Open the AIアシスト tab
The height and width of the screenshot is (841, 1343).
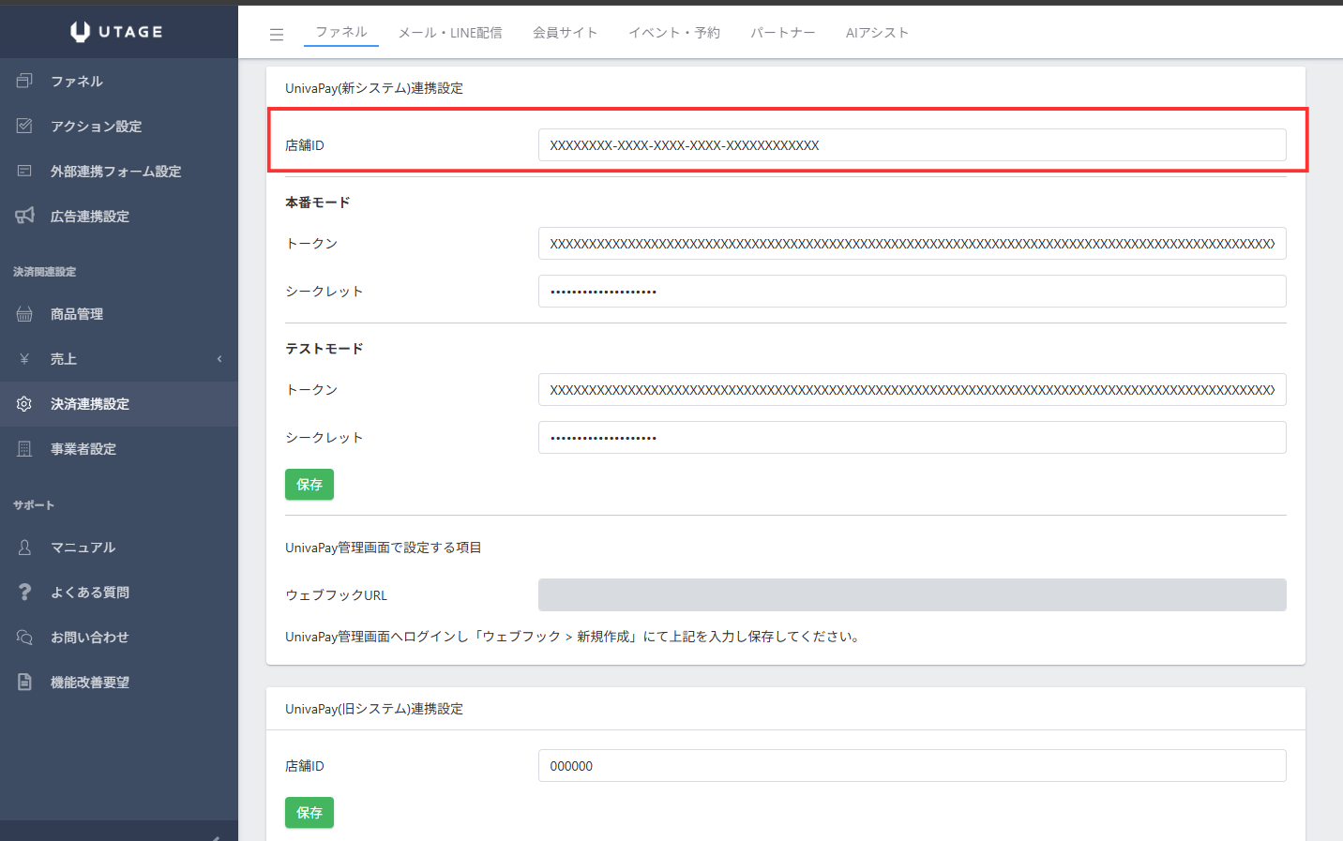(877, 33)
